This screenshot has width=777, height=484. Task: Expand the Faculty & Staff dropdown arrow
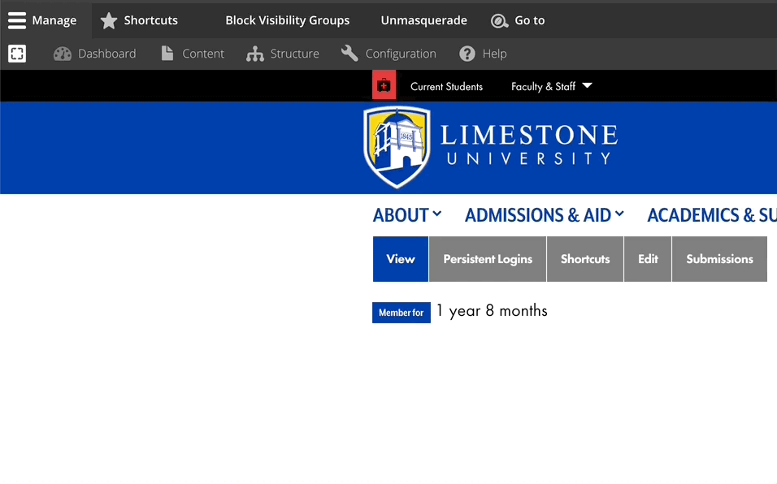click(587, 85)
